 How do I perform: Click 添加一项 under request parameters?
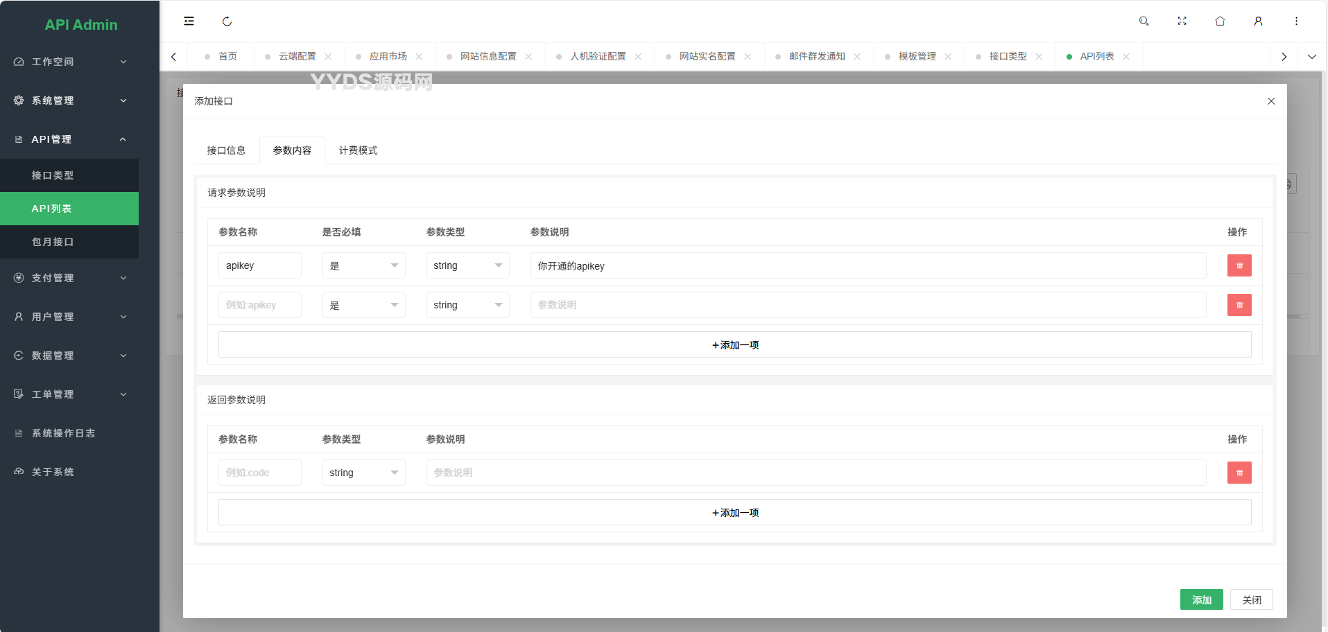coord(734,345)
